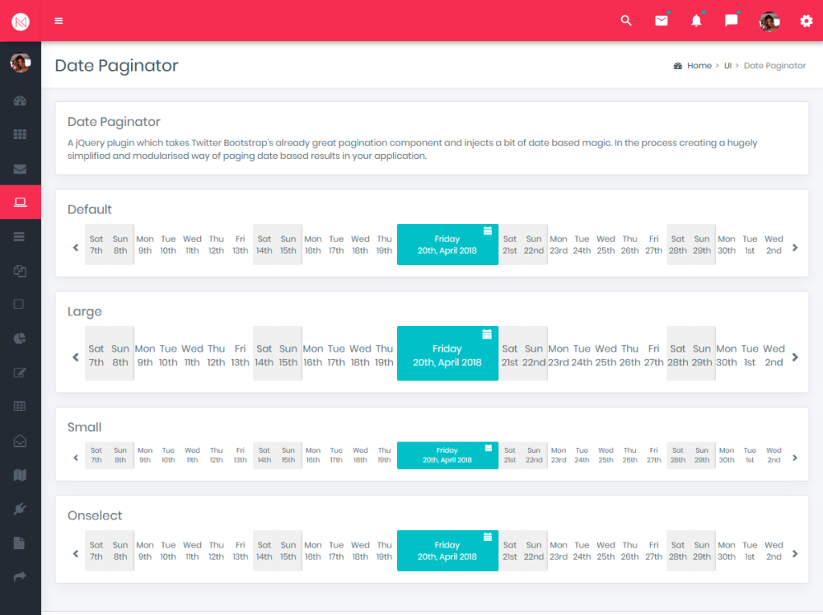
Task: Toggle the hamburger menu in the top bar
Action: (x=59, y=21)
